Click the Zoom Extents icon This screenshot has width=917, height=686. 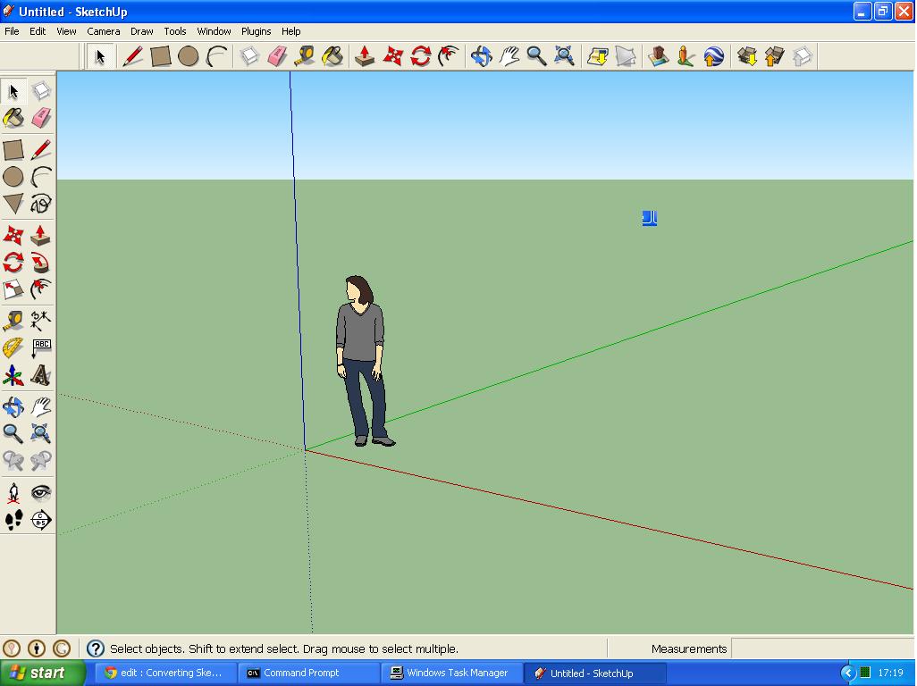tap(563, 55)
